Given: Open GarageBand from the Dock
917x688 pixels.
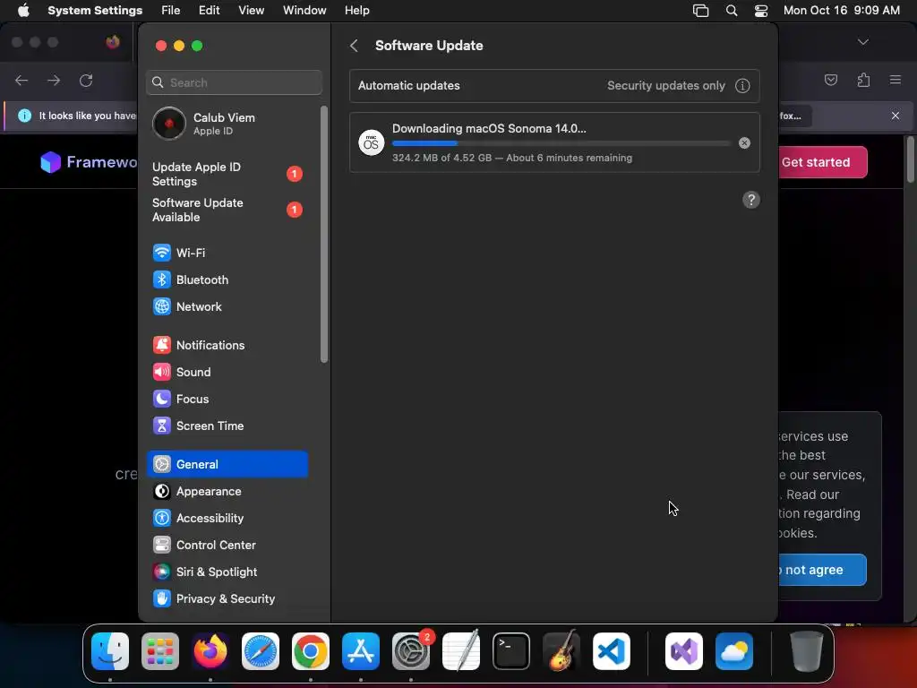Looking at the screenshot, I should (x=561, y=651).
